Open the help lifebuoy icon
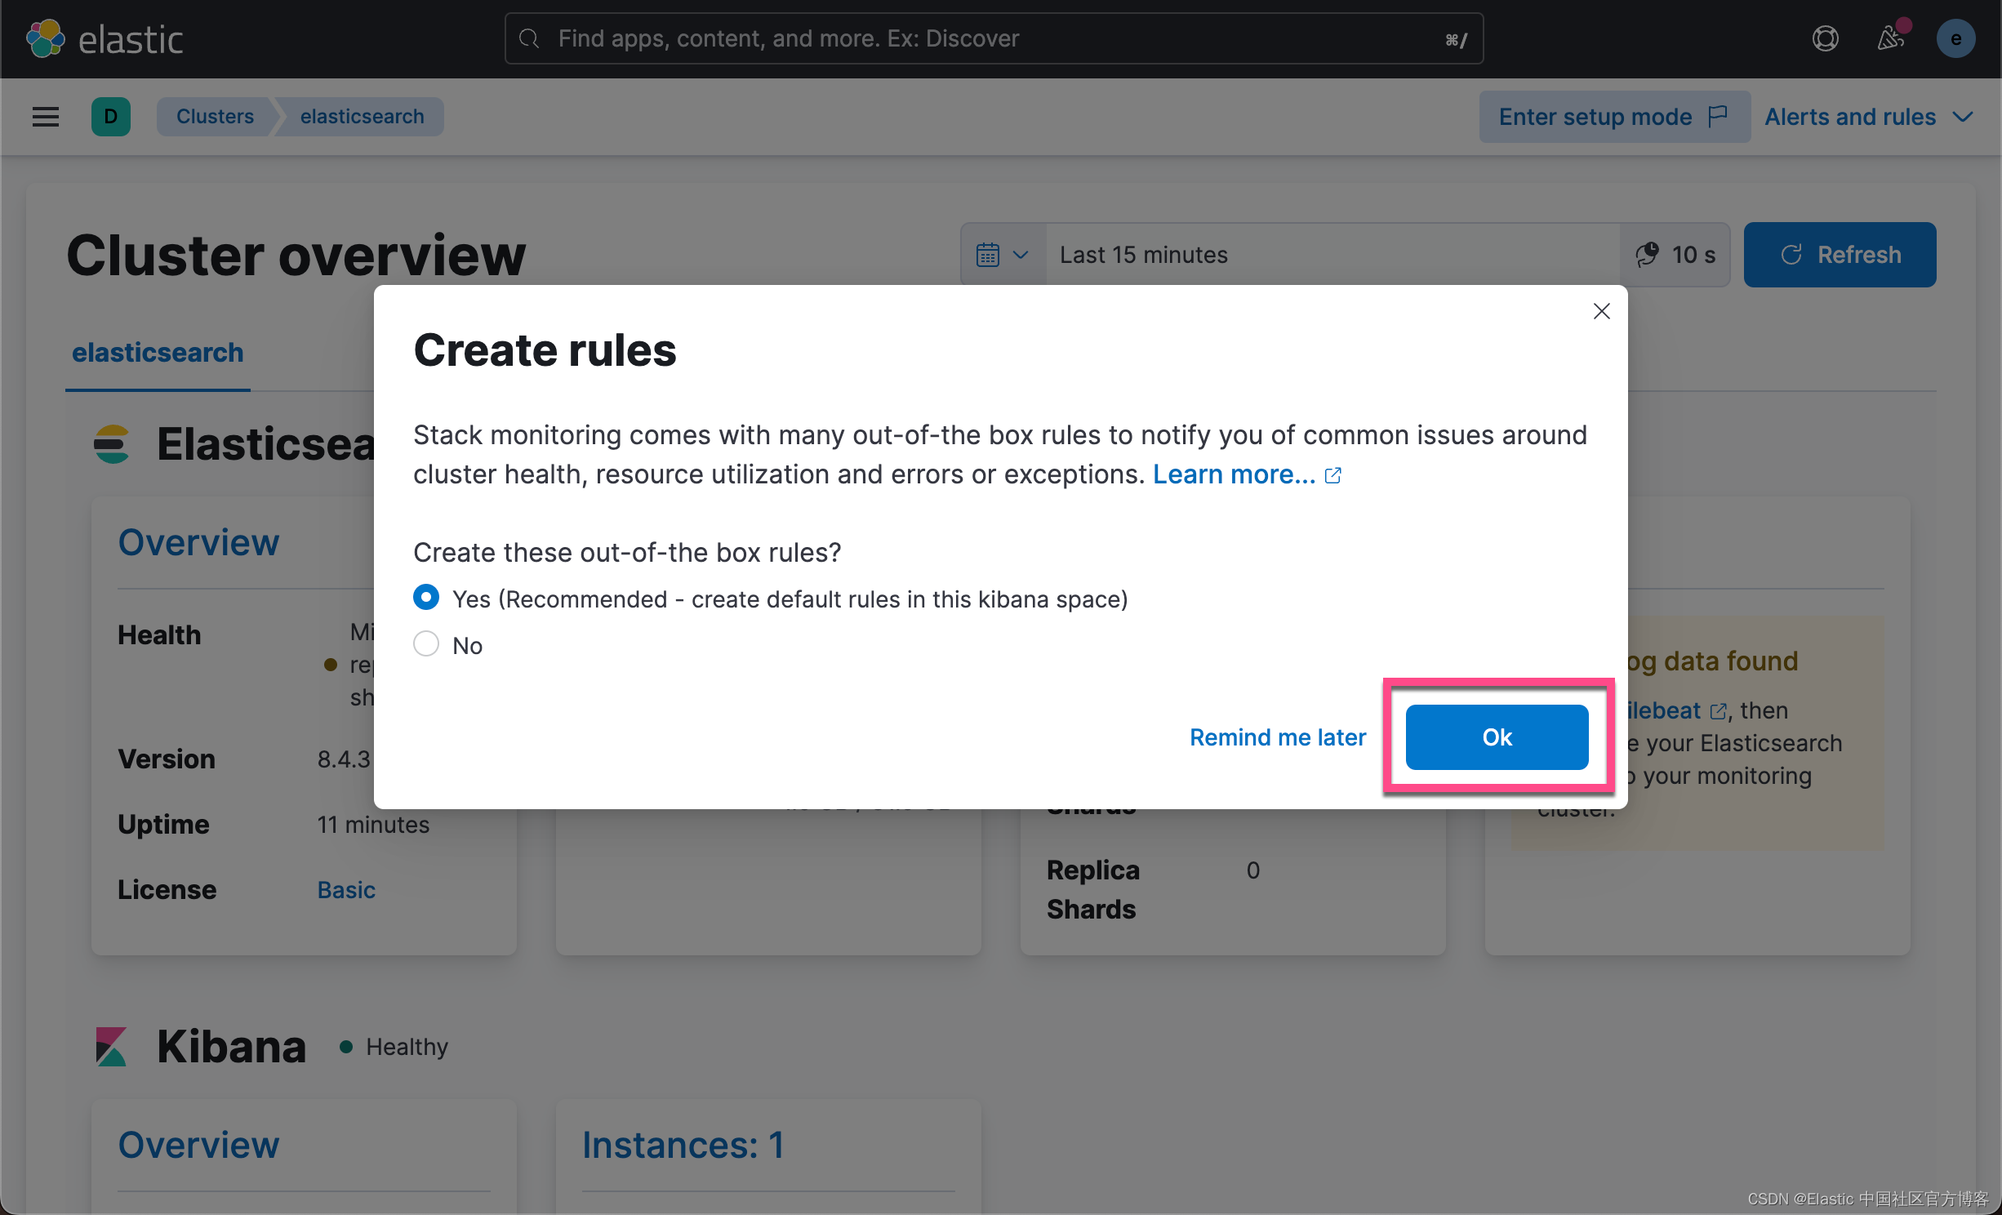This screenshot has width=2002, height=1215. pyautogui.click(x=1825, y=38)
